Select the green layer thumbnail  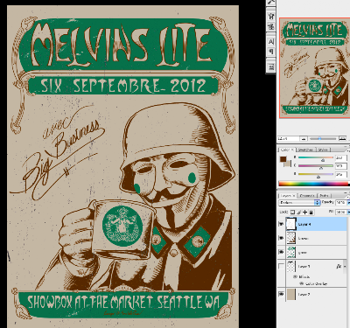pyautogui.click(x=291, y=252)
